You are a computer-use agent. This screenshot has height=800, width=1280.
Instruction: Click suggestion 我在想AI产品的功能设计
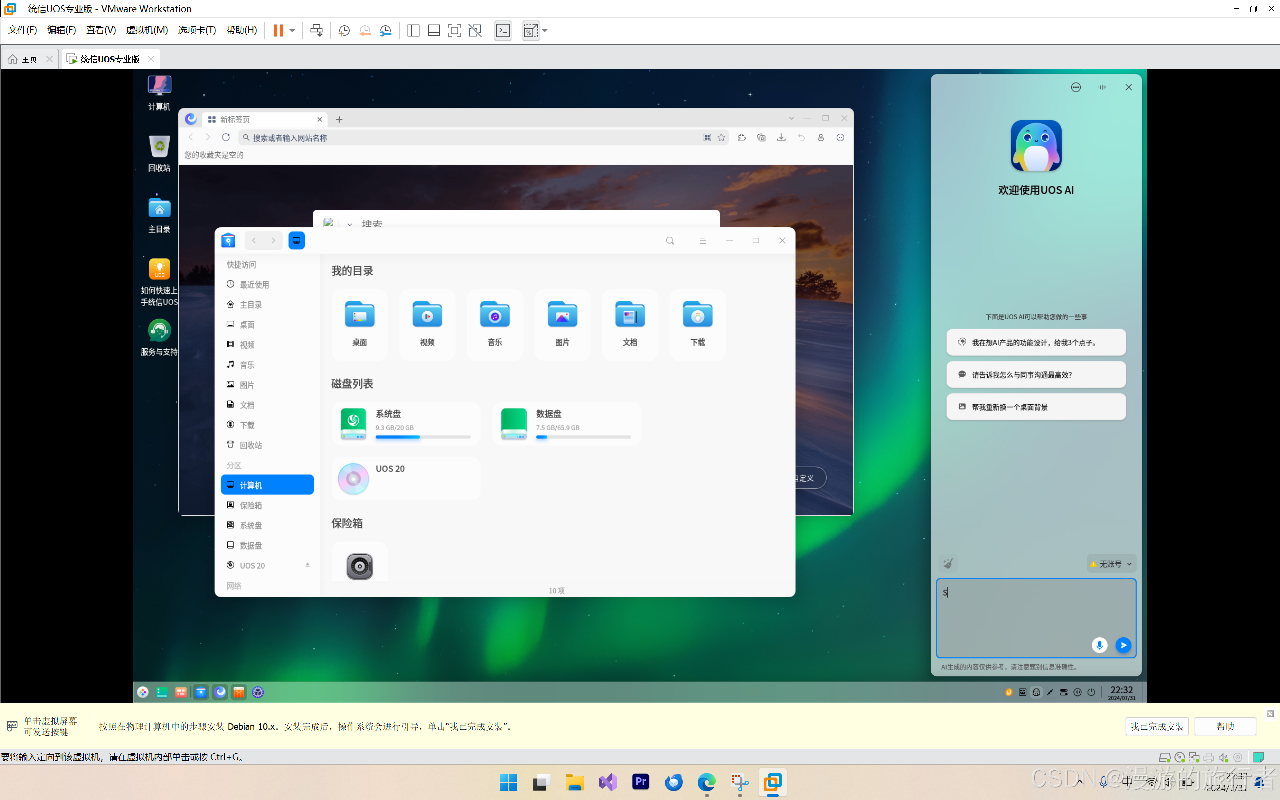pos(1035,342)
